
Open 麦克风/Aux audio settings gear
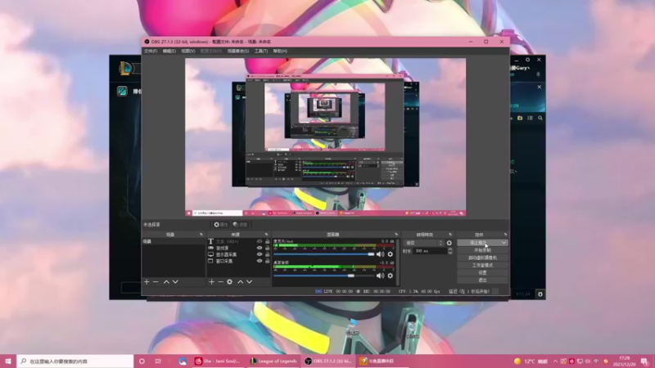pos(391,254)
